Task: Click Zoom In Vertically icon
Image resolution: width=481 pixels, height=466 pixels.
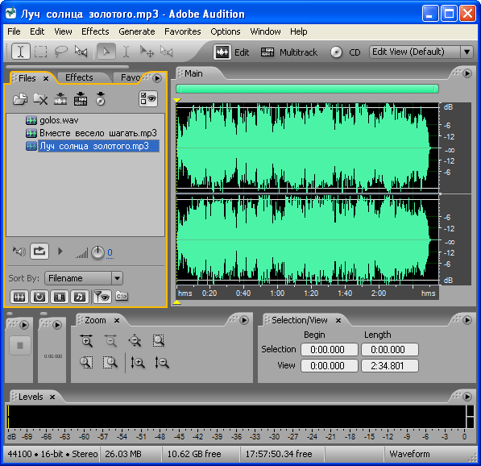Action: click(x=138, y=363)
